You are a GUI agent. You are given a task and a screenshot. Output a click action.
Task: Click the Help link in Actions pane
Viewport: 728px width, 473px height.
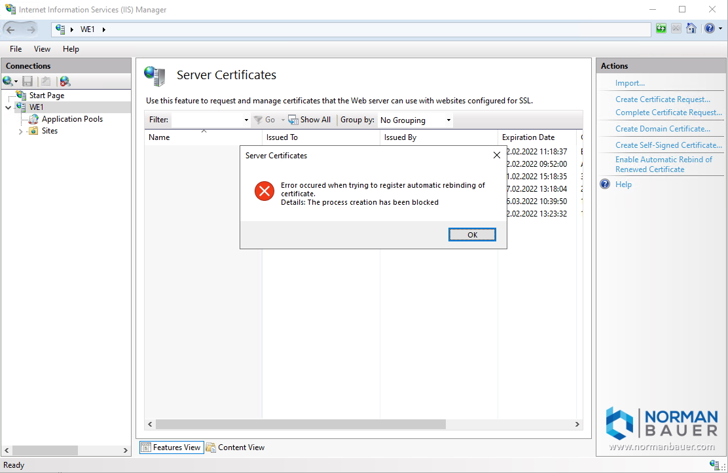point(623,184)
